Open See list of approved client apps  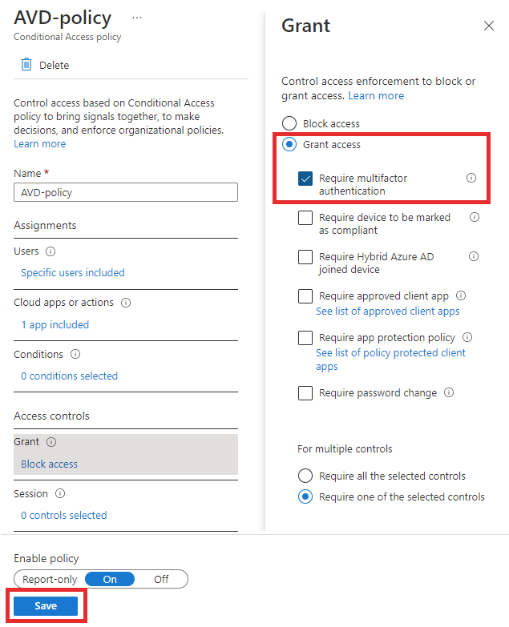[387, 311]
